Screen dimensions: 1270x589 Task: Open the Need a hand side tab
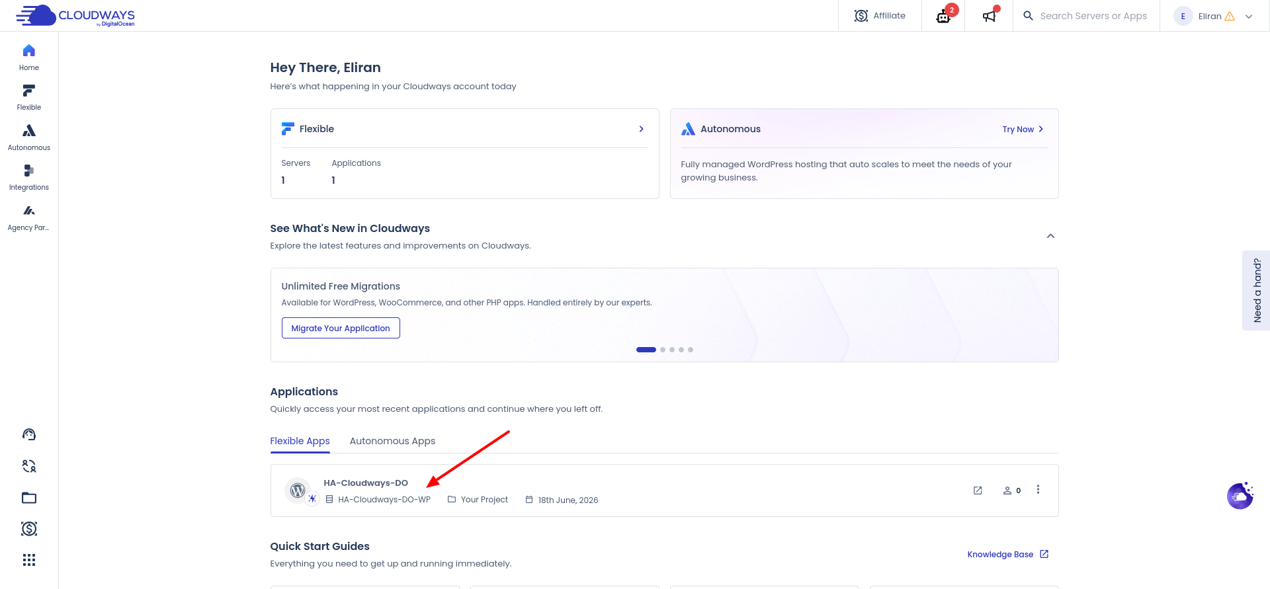pyautogui.click(x=1256, y=290)
